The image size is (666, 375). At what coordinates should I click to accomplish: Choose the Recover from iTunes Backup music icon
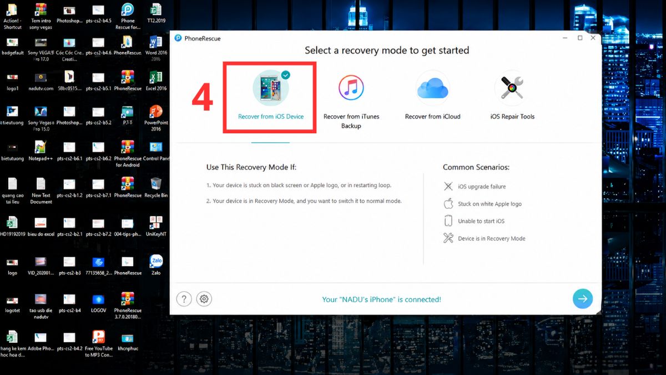click(351, 88)
